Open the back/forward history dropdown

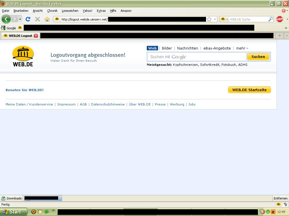[20, 19]
